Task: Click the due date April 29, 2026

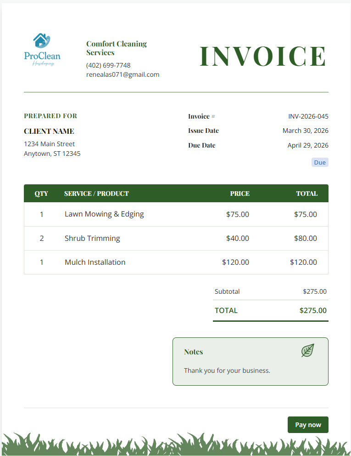Action: click(x=308, y=145)
